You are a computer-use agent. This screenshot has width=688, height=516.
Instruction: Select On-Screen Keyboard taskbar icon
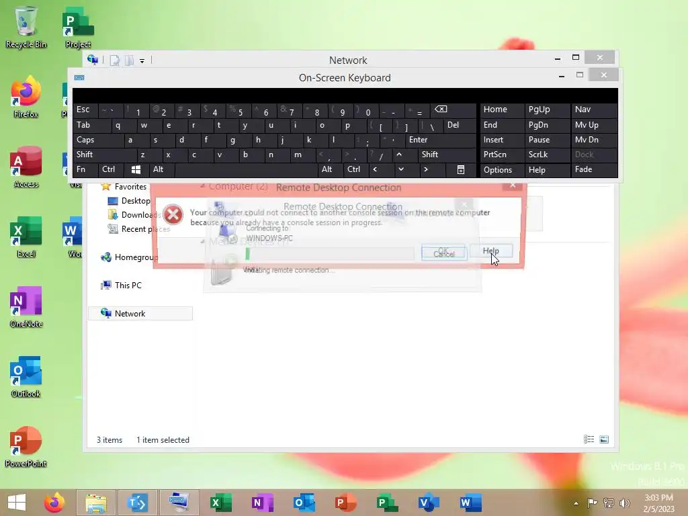179,503
